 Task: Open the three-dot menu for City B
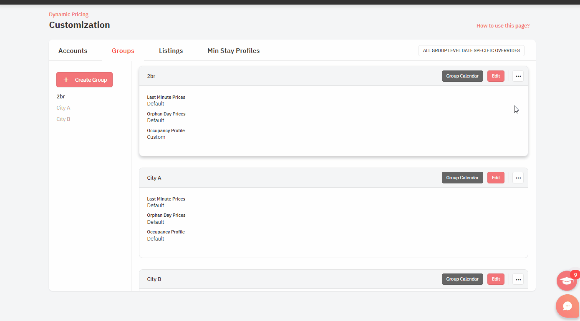click(x=518, y=279)
